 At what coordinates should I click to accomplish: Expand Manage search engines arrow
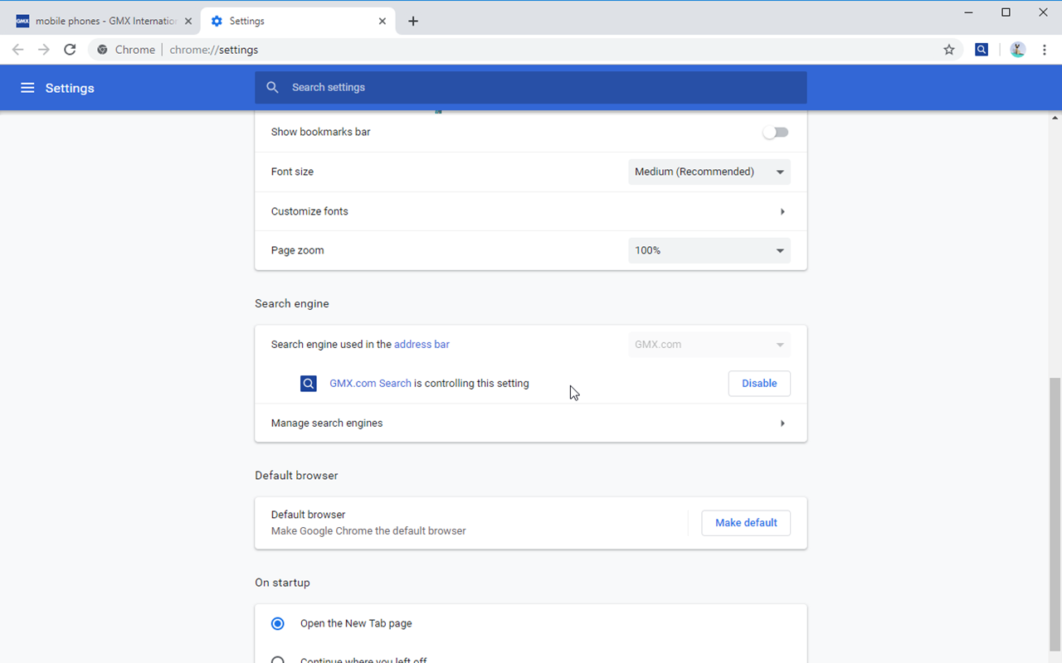[782, 423]
